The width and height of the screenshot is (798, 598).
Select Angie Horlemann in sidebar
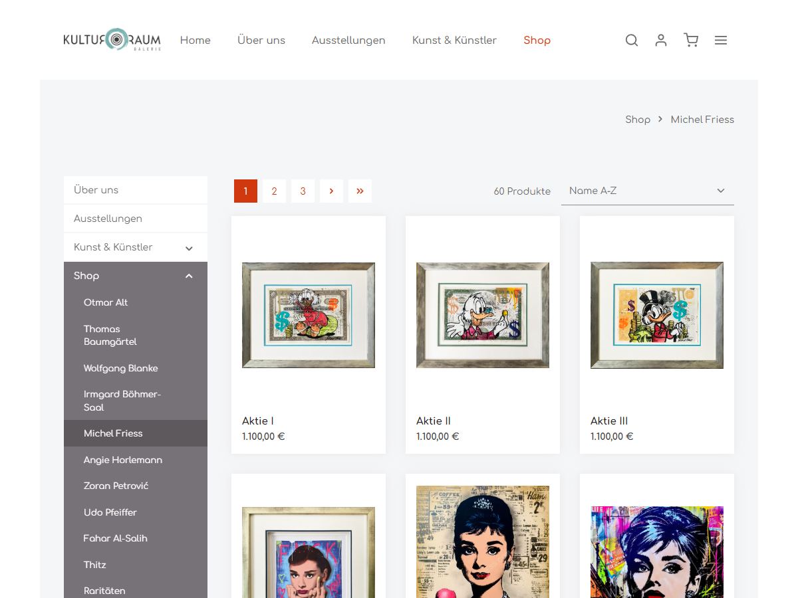136,460
